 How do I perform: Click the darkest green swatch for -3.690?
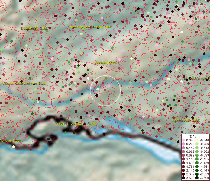pos(197,178)
